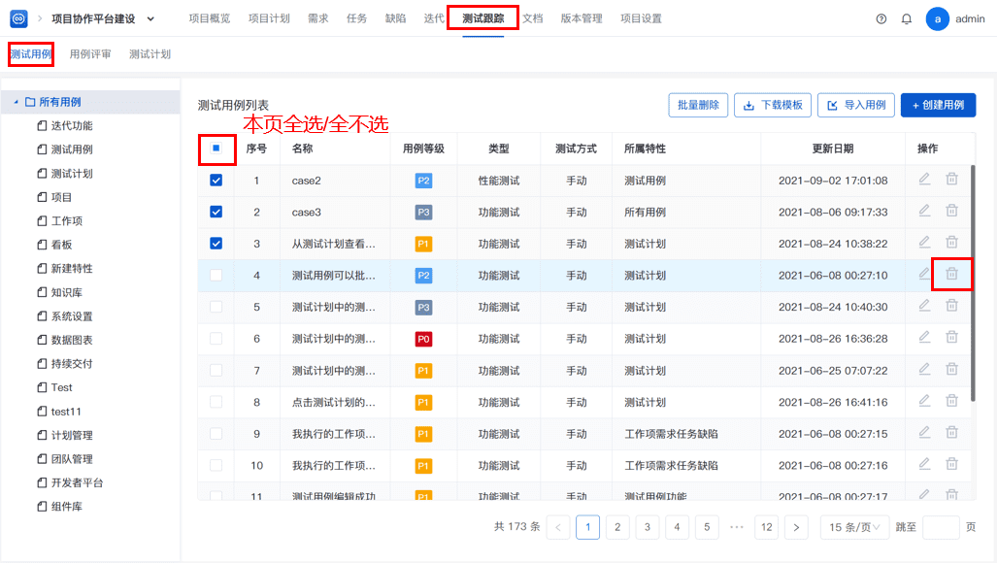Switch to 用例评审 sub-tab

90,54
